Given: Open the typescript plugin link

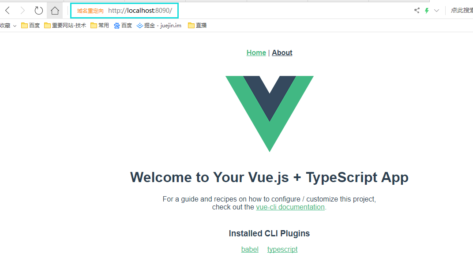Looking at the screenshot, I should point(282,249).
